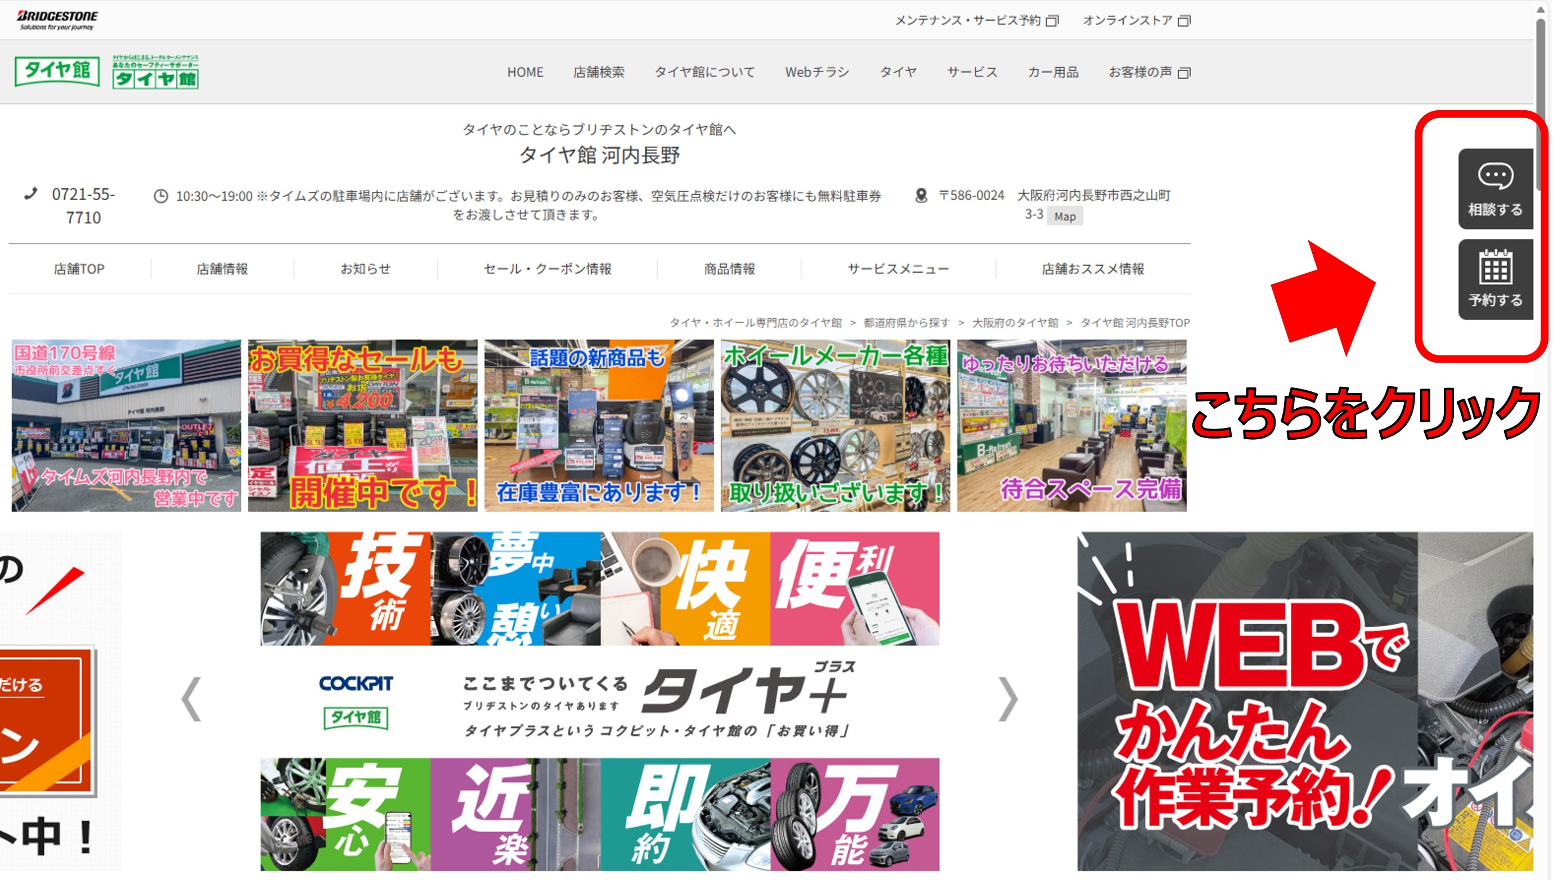This screenshot has height=880, width=1553.
Task: Click メンテナンス・サービス予約 link
Action: tap(968, 21)
